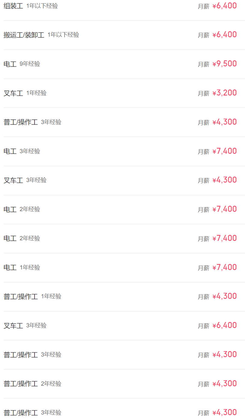Click the ¥9,500 monthly salary
The width and height of the screenshot is (245, 419).
coord(225,64)
